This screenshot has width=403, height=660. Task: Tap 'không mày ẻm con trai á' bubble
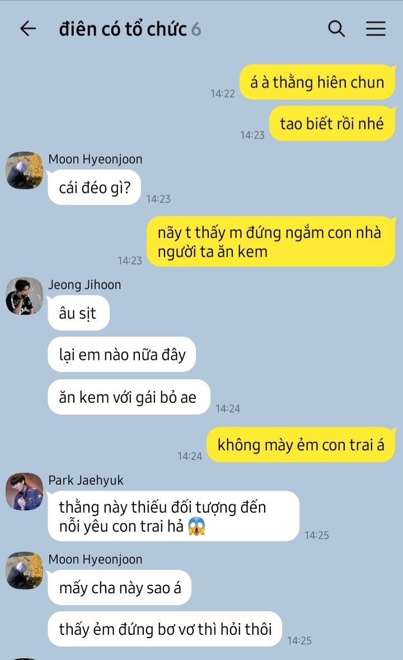(x=301, y=444)
